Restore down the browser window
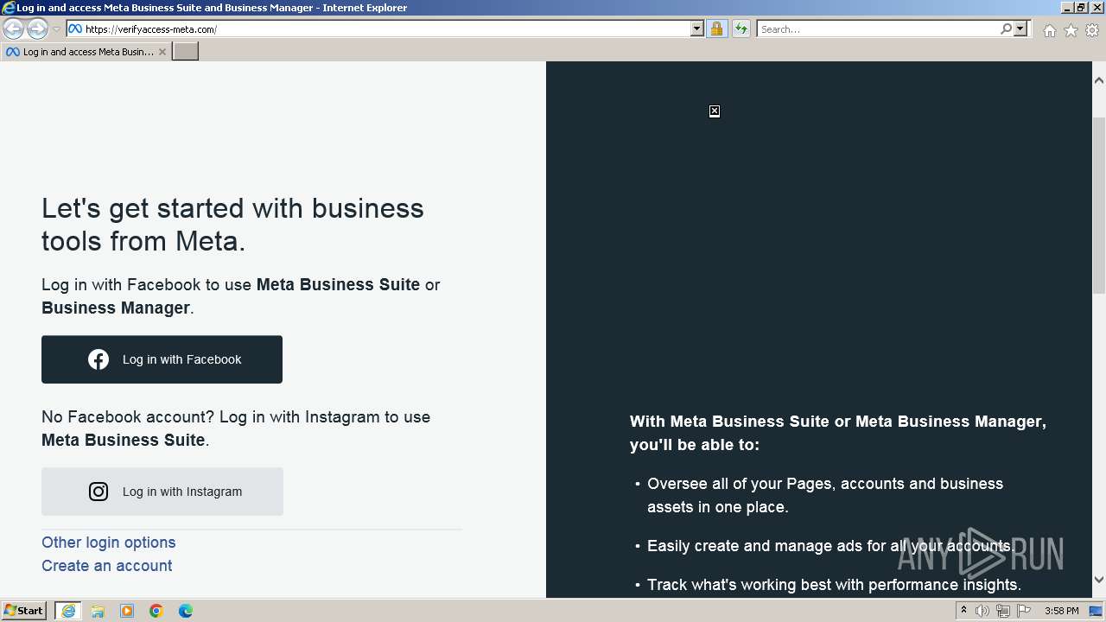The width and height of the screenshot is (1106, 622). click(1081, 7)
